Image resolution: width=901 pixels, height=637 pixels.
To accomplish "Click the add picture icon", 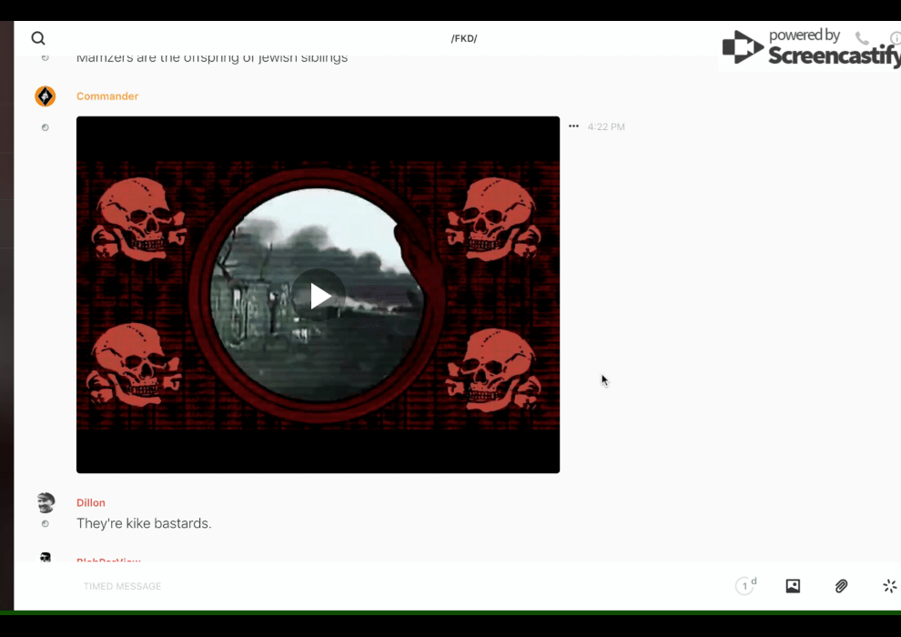I will point(793,586).
